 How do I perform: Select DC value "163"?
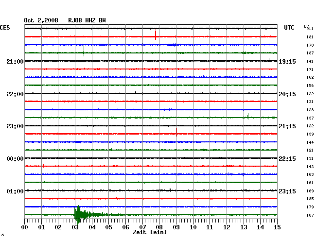coord(310,174)
